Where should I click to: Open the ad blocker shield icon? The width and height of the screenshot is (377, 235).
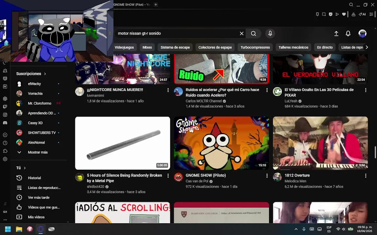click(331, 14)
